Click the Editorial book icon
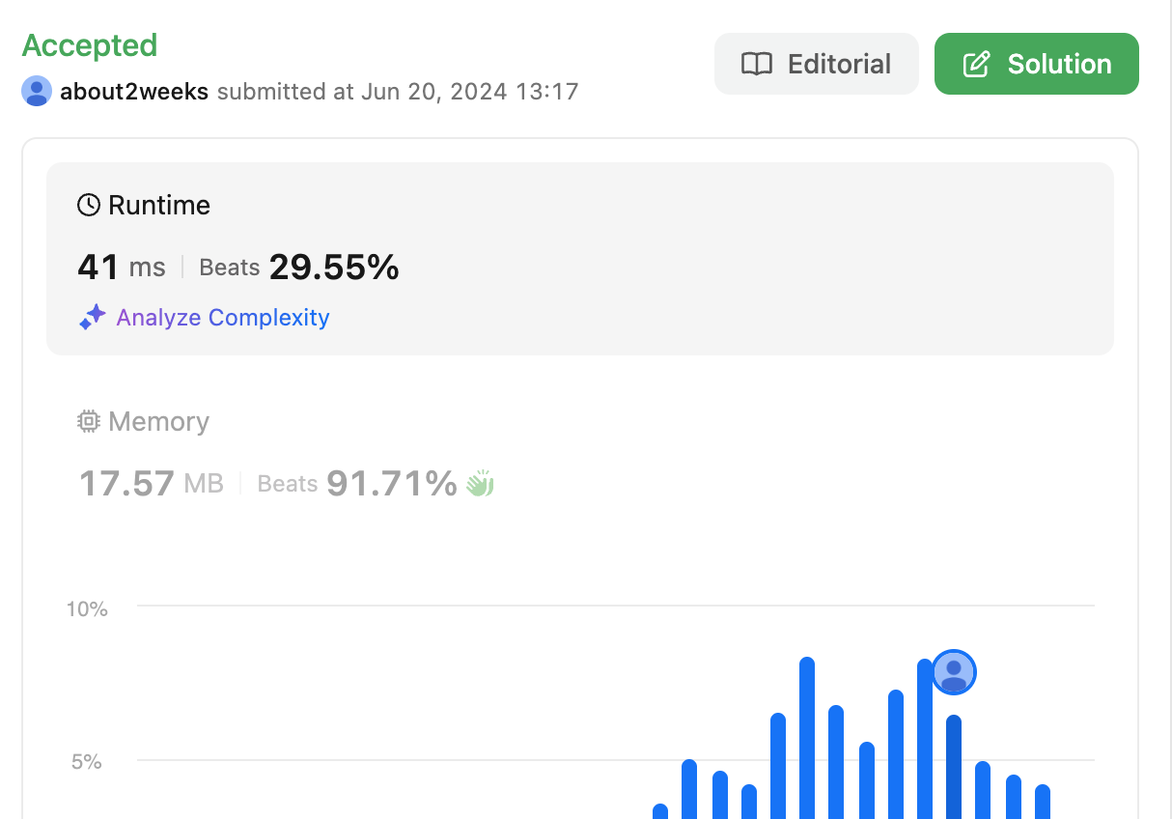Screen dimensions: 1172x819 [757, 64]
